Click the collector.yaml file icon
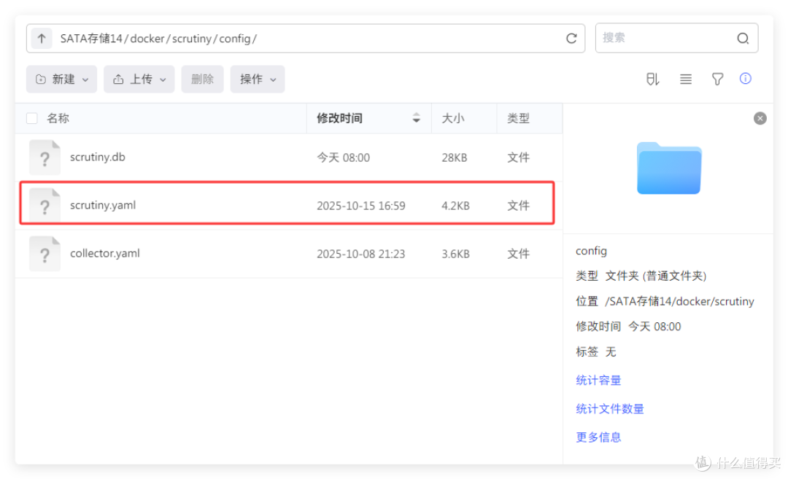The height and width of the screenshot is (479, 788). [x=45, y=254]
